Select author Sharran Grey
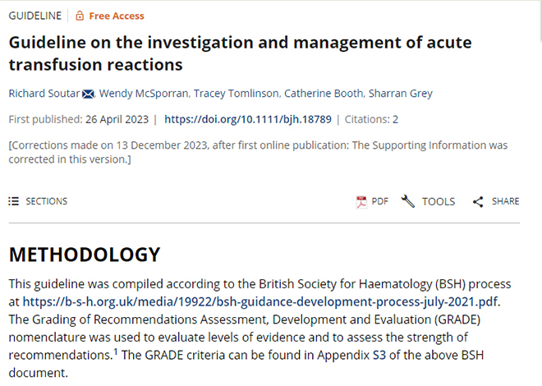542x386 pixels. tap(400, 94)
